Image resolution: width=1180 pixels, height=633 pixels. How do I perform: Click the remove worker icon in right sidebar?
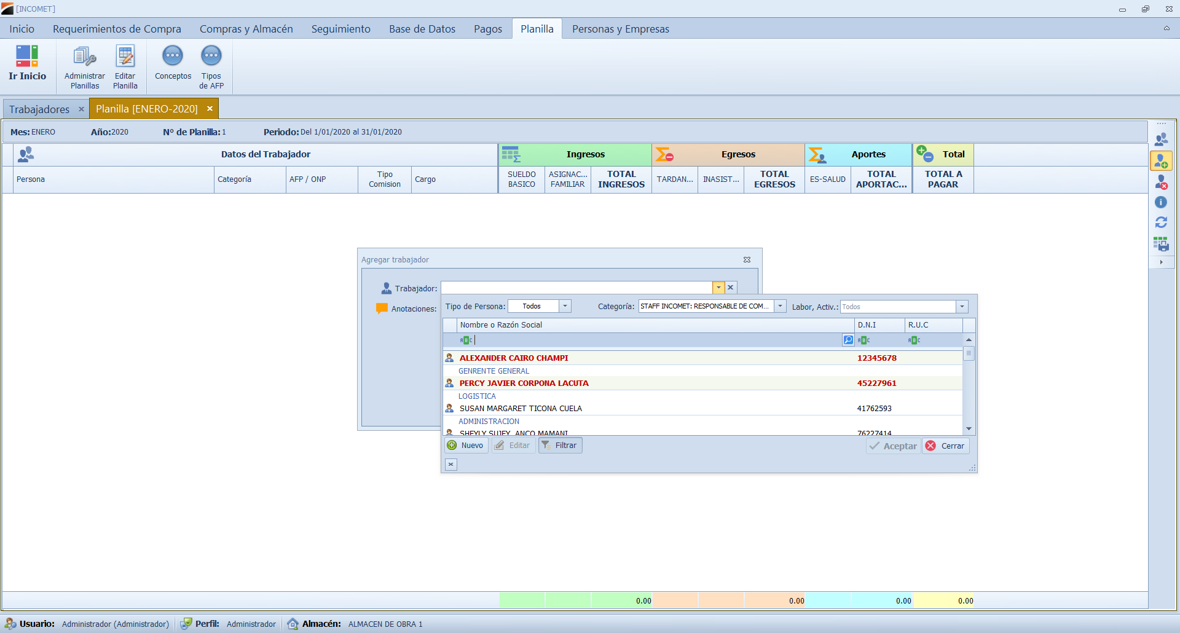1161,182
